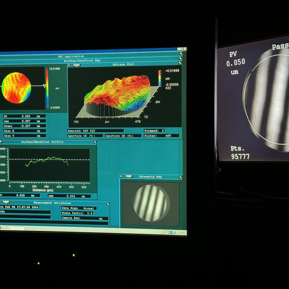Click the Filter: Off control
Screen dimensions: 289x289
(161, 136)
